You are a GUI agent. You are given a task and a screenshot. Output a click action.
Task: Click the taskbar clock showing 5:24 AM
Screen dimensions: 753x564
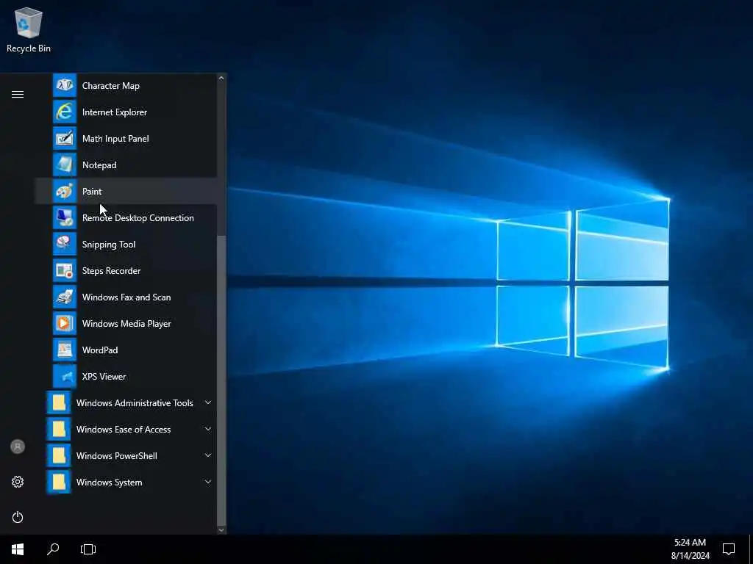[690, 549]
